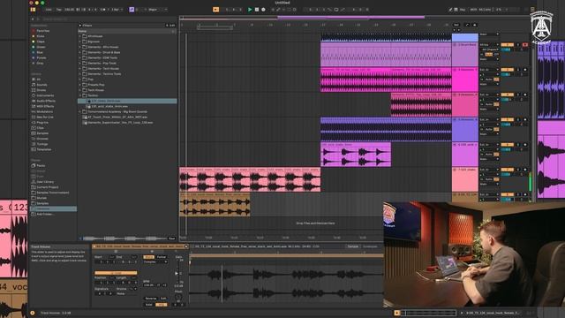
Task: Click the orange Back to Arrangement button
Action: click(215, 10)
